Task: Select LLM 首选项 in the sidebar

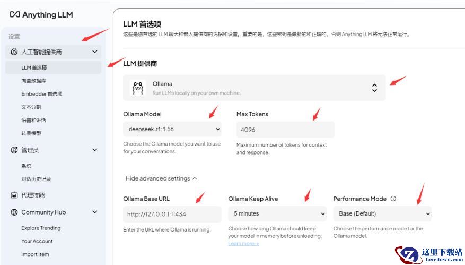Action: click(54, 67)
